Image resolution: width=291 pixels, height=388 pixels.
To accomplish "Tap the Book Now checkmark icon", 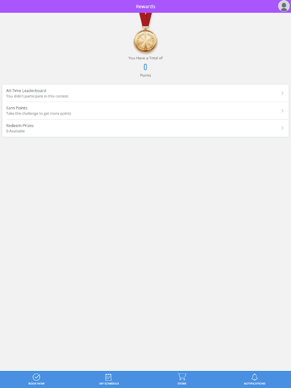I will [36, 377].
